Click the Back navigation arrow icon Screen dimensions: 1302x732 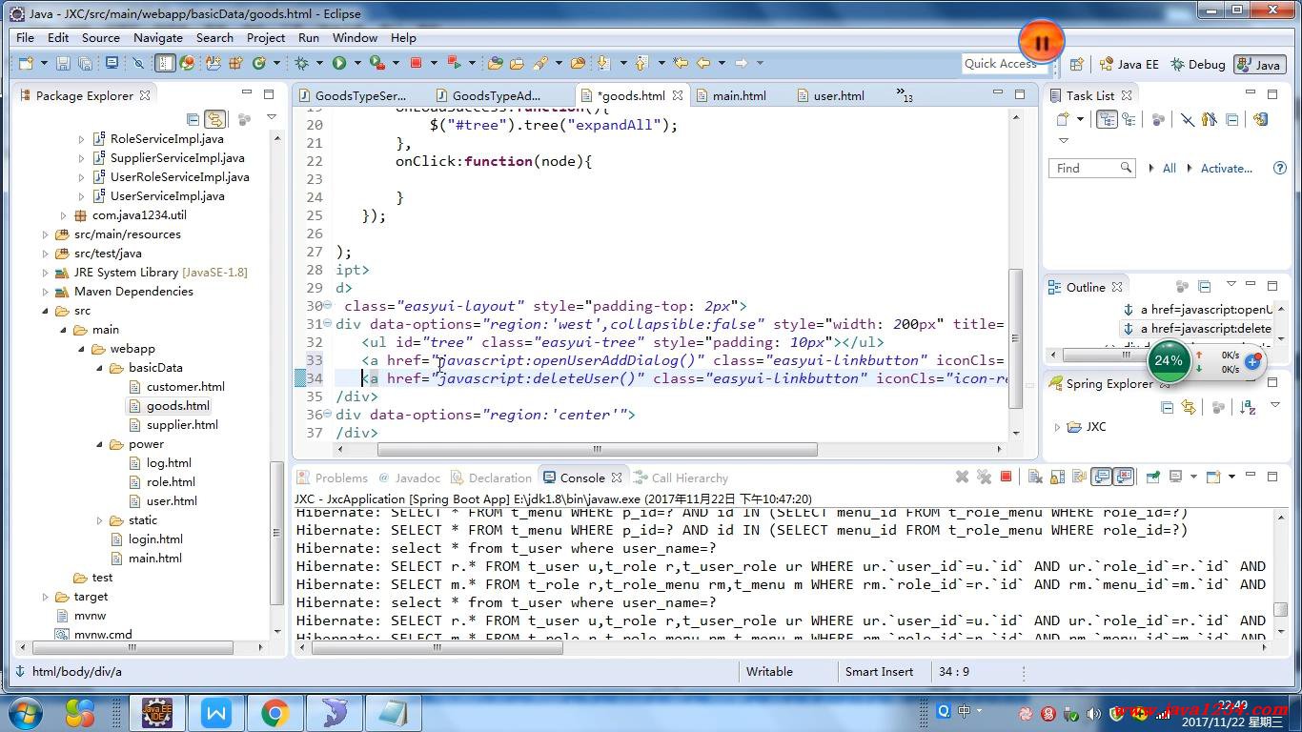coord(702,64)
